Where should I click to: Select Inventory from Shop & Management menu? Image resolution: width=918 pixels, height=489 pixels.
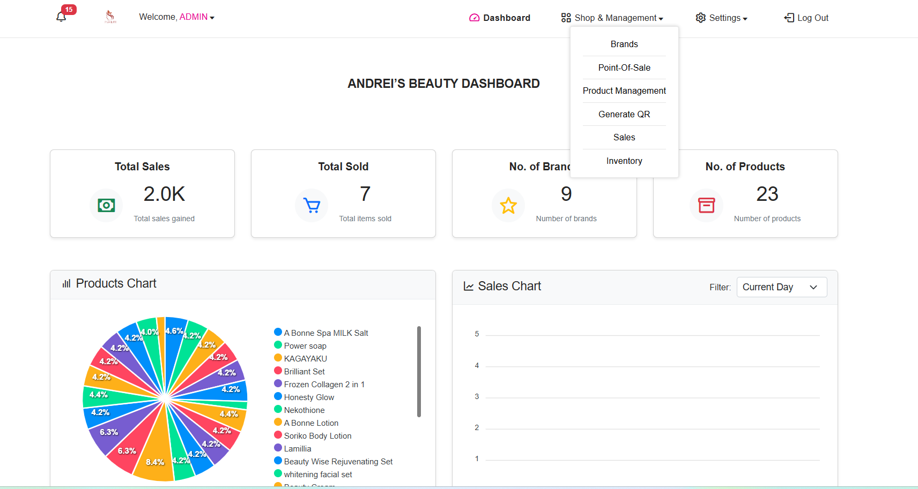624,161
